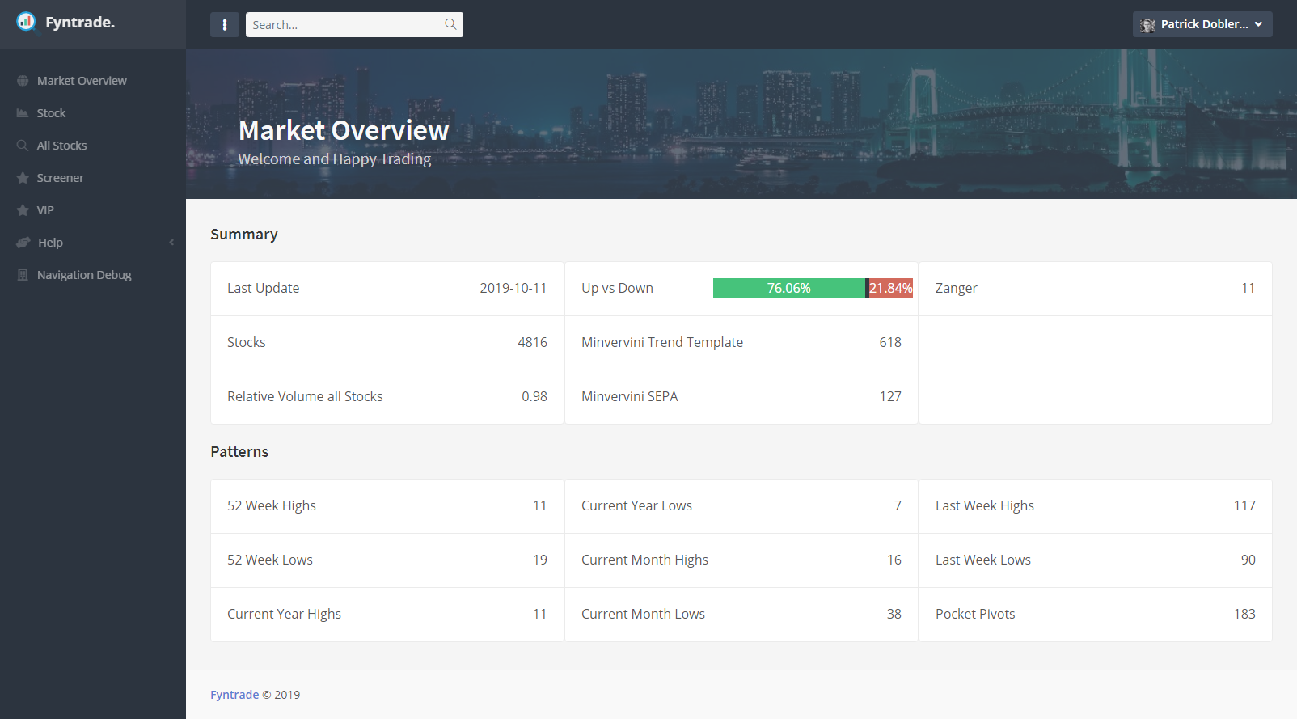Click the Last Update row

tap(387, 289)
